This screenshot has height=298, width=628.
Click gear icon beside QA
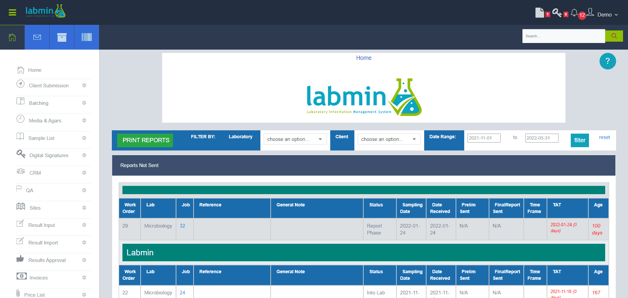pyautogui.click(x=84, y=190)
